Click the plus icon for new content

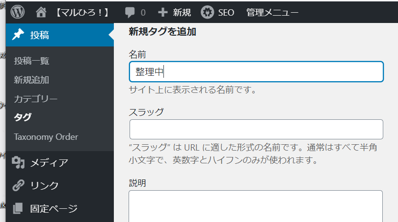(163, 12)
